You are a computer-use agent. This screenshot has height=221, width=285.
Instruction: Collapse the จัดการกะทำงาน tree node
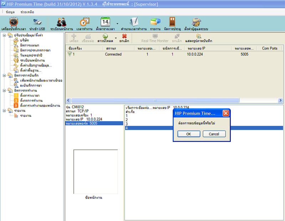[4, 91]
